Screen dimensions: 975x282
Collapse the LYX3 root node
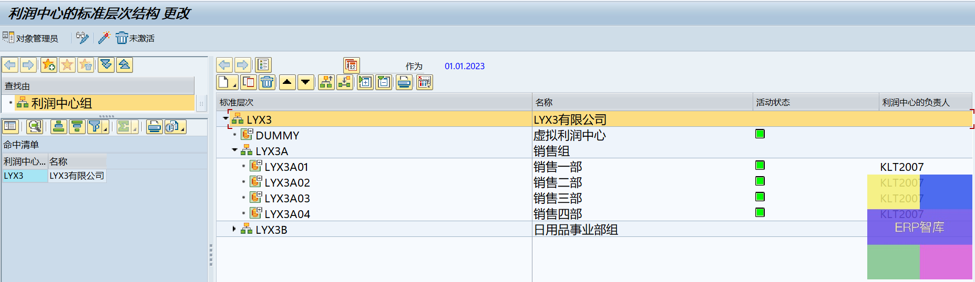coord(225,118)
